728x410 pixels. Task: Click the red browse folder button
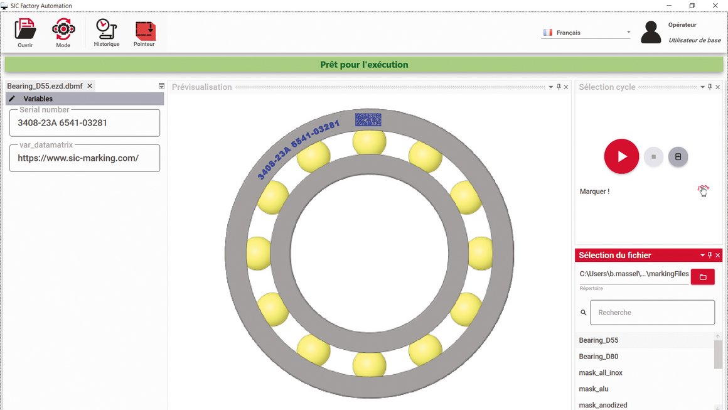[x=702, y=276]
